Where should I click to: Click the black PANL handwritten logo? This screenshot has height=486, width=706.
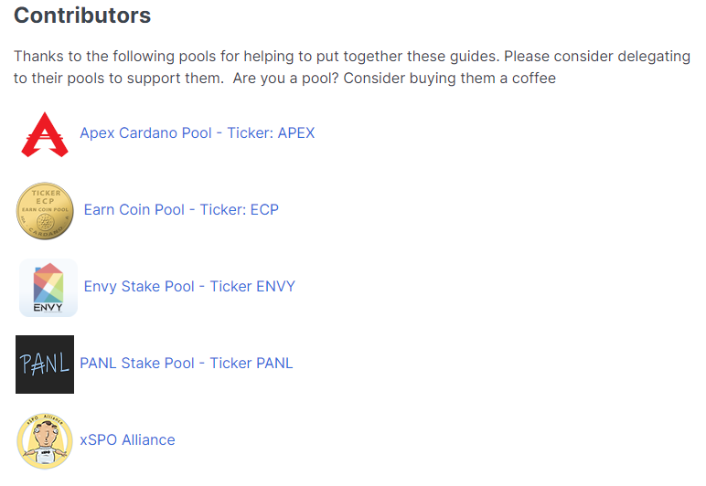tap(45, 364)
